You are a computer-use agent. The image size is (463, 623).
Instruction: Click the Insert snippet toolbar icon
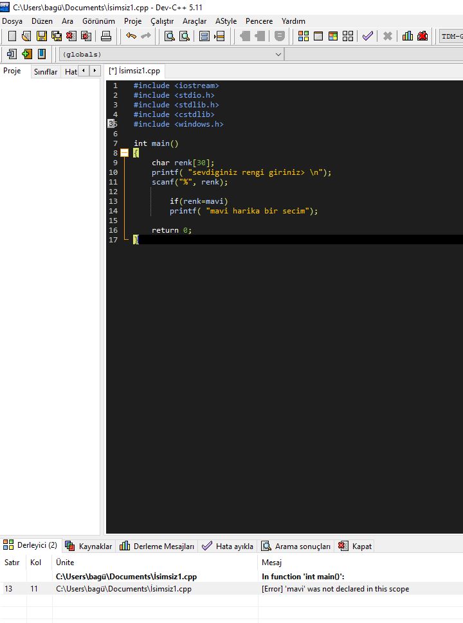[12, 53]
